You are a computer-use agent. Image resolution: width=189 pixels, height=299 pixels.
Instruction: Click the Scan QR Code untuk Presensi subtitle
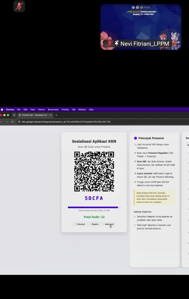click(94, 147)
